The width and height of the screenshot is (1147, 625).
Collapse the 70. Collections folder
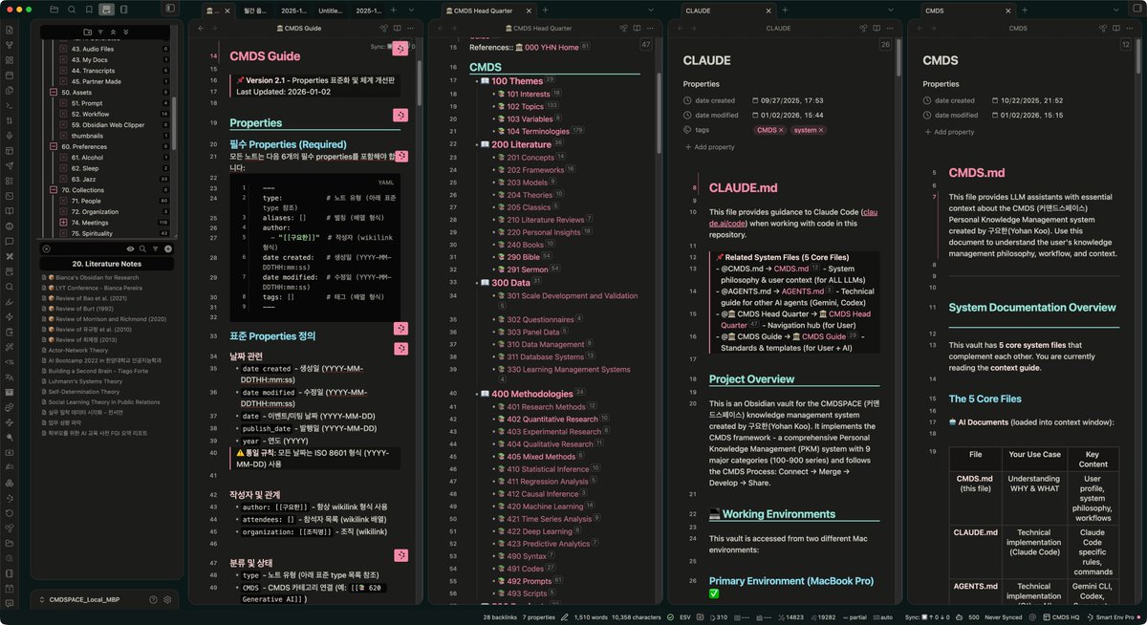[53, 190]
